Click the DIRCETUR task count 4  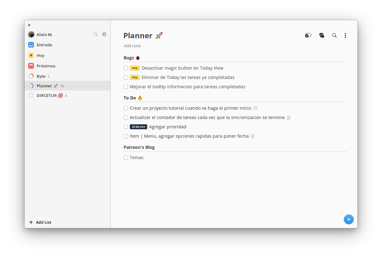click(x=66, y=96)
